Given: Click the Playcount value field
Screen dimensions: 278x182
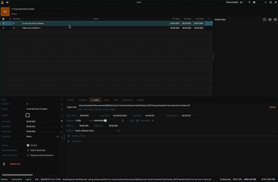Looking at the screenshot, I should [153, 121].
